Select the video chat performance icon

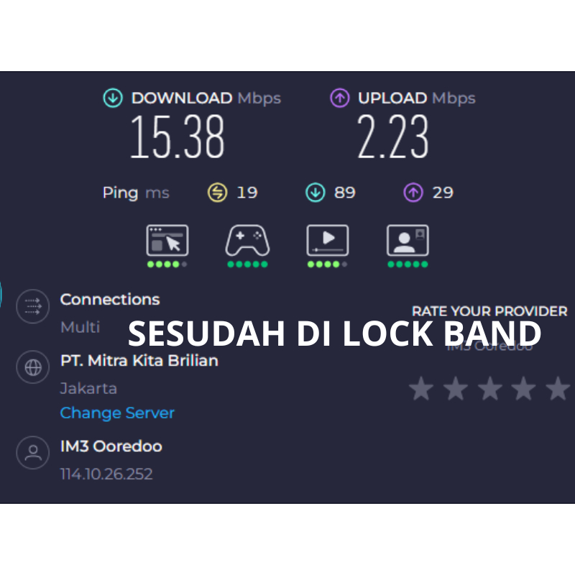408,241
